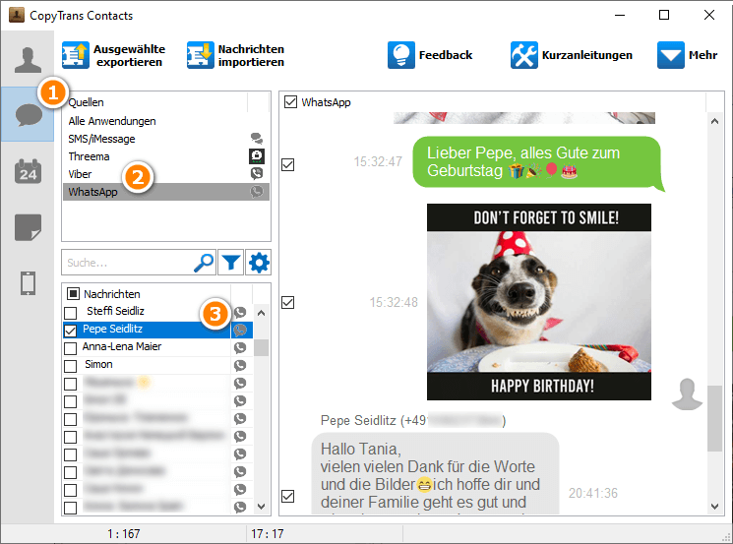Image resolution: width=733 pixels, height=544 pixels.
Task: Toggle checkbox for 15:32:48 image message
Action: 288,302
